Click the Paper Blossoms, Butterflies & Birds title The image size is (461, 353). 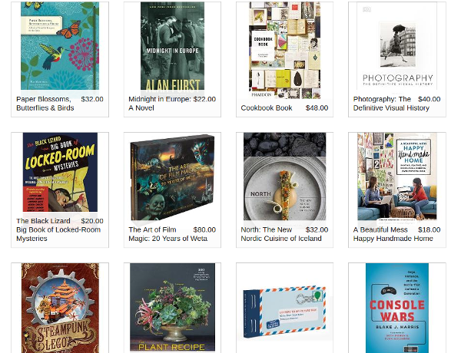(45, 104)
